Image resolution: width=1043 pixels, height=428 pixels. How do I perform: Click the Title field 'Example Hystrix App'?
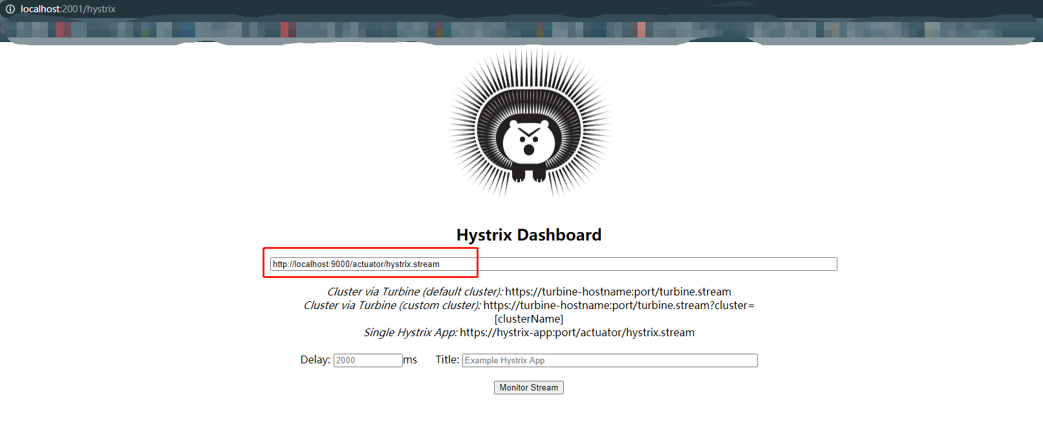(610, 360)
